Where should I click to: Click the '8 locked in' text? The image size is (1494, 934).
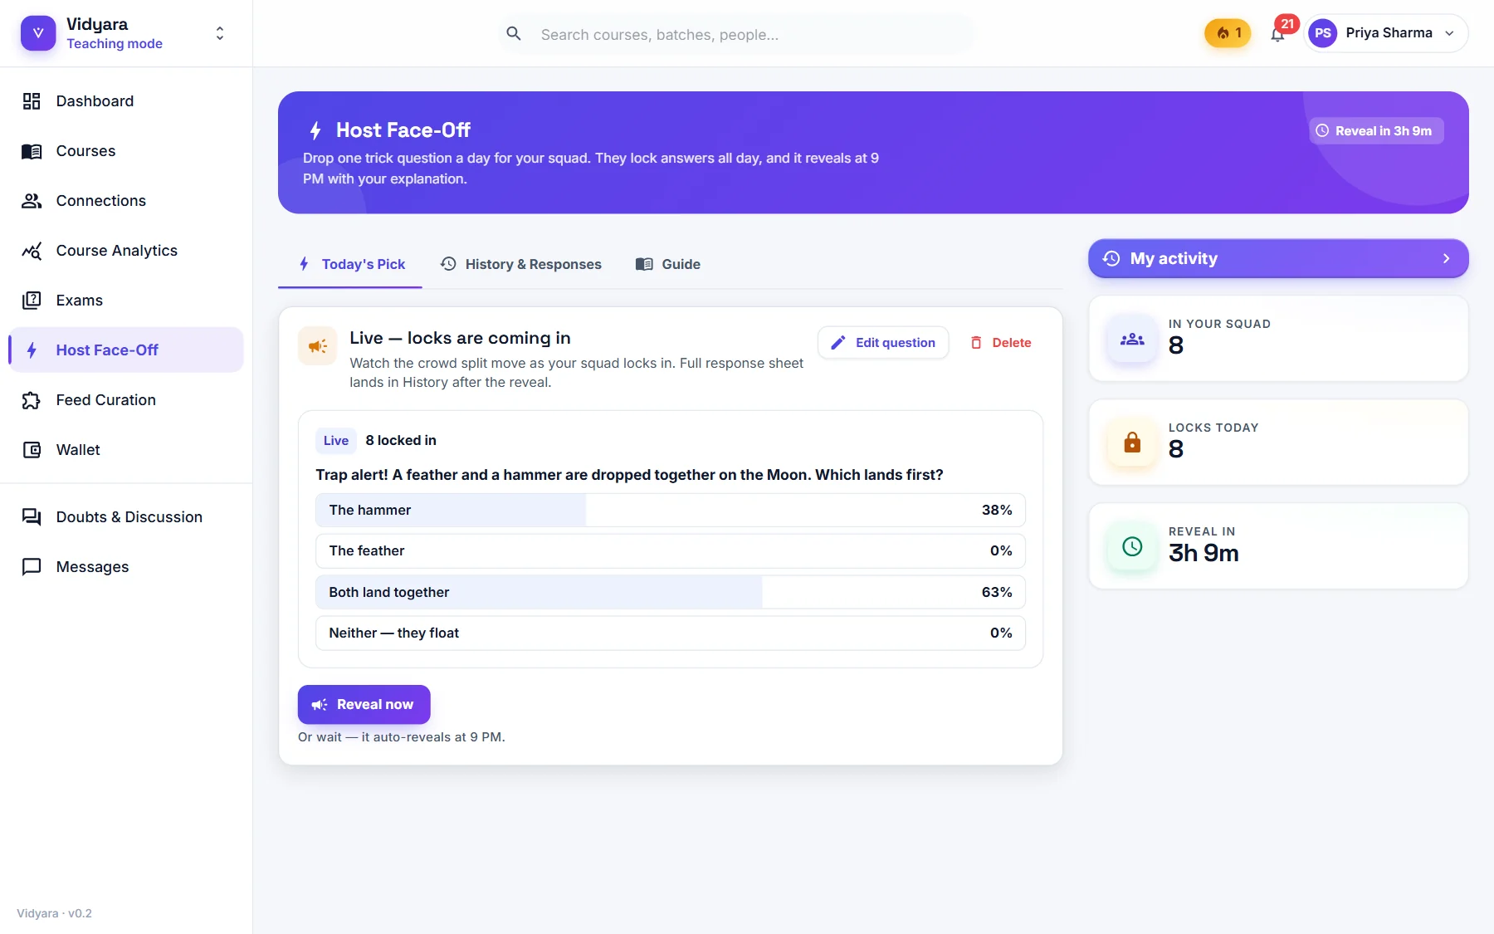tap(401, 441)
